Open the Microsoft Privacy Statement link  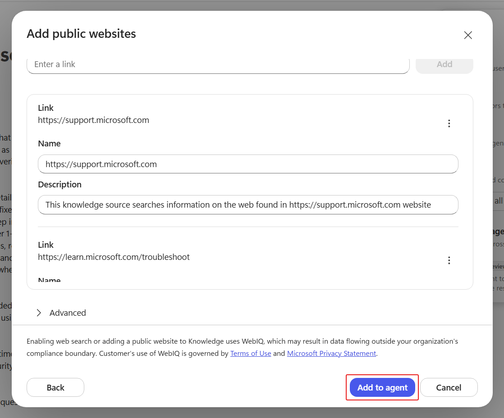point(331,354)
